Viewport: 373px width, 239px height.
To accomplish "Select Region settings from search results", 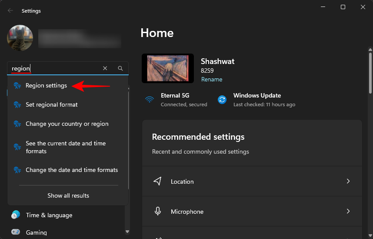I will [46, 86].
